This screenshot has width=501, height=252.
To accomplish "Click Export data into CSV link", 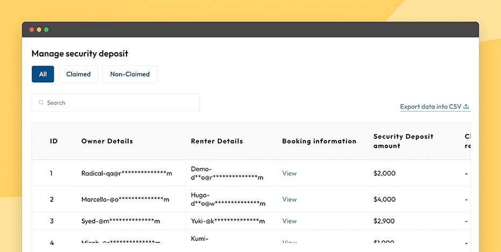I will [435, 107].
